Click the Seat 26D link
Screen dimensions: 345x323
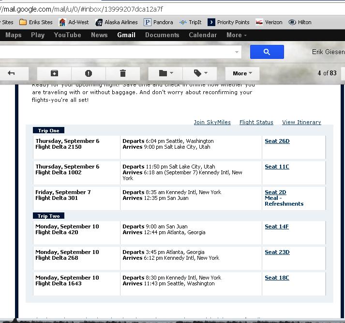tap(277, 141)
